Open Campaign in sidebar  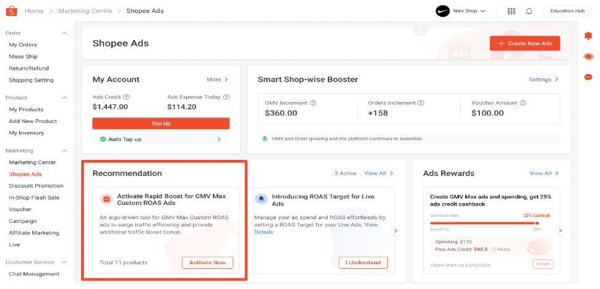pyautogui.click(x=23, y=221)
